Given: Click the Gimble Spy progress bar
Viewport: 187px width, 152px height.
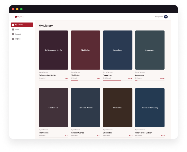Looking at the screenshot, I should pos(85,80).
